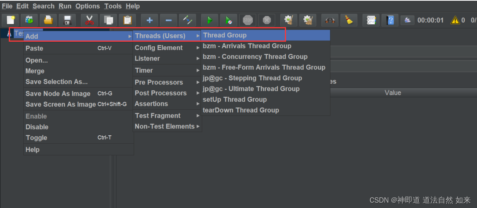
Task: Select tearDown Thread Group
Action: pos(265,110)
